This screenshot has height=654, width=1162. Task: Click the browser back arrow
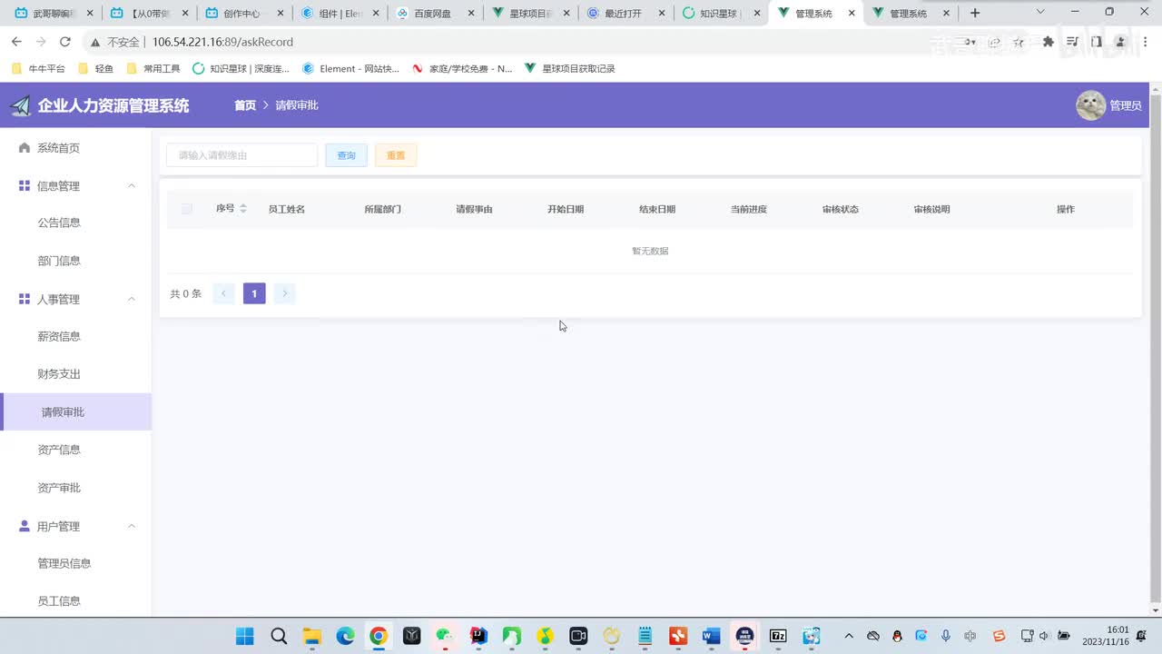pyautogui.click(x=16, y=42)
